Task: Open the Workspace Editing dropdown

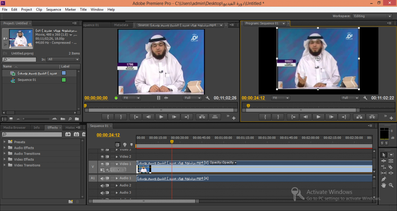Action: coord(372,16)
